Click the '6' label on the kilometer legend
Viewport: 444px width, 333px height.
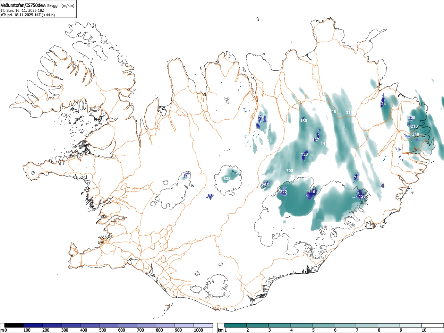pos(335,330)
